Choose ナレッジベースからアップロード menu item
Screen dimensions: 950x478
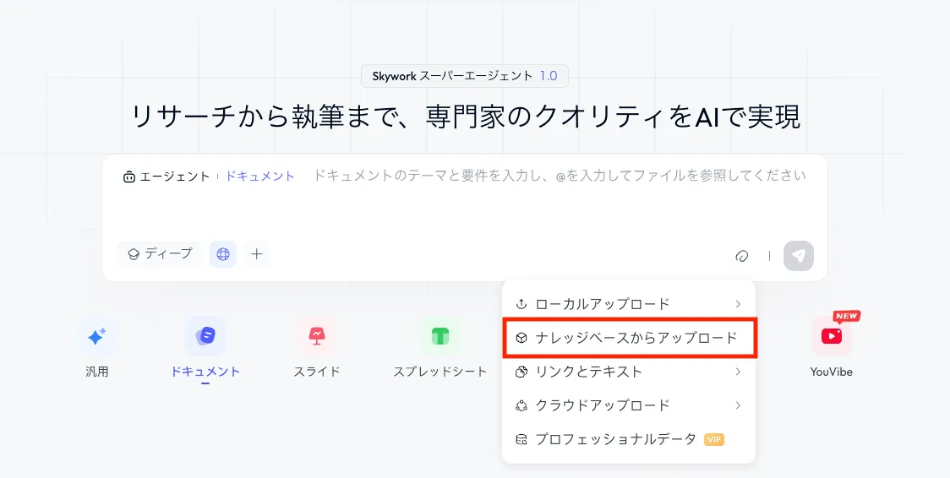[628, 338]
